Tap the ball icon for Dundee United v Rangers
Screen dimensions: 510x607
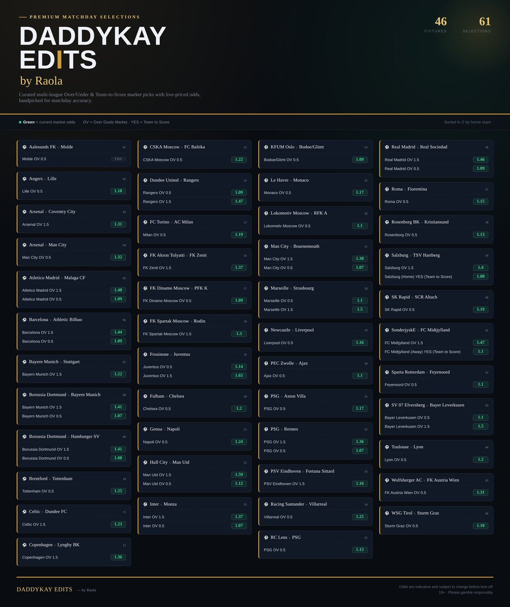[x=145, y=180]
